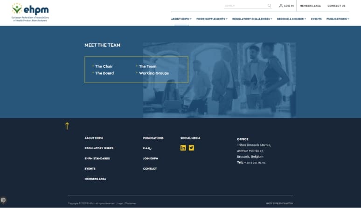Click the search magnifier icon
Screen dimensions: 361x208
[269, 6]
